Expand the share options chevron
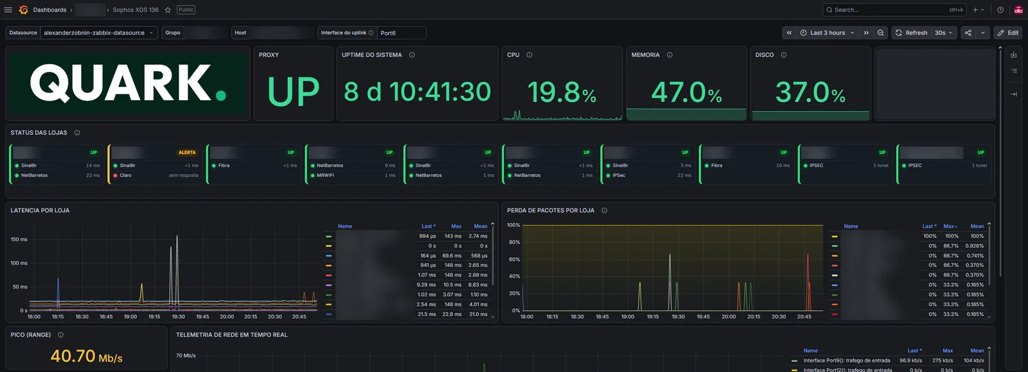 tap(982, 33)
